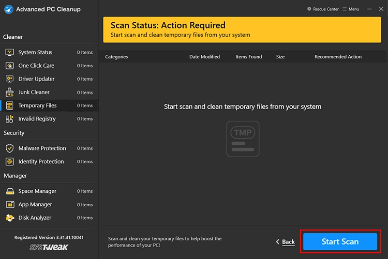The height and width of the screenshot is (259, 388).
Task: Click the System Status monitor icon
Action: click(9, 52)
